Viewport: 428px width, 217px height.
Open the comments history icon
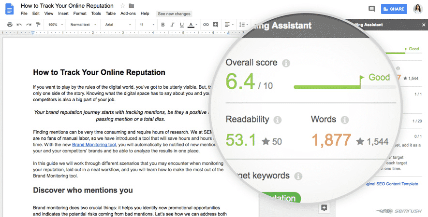(371, 9)
